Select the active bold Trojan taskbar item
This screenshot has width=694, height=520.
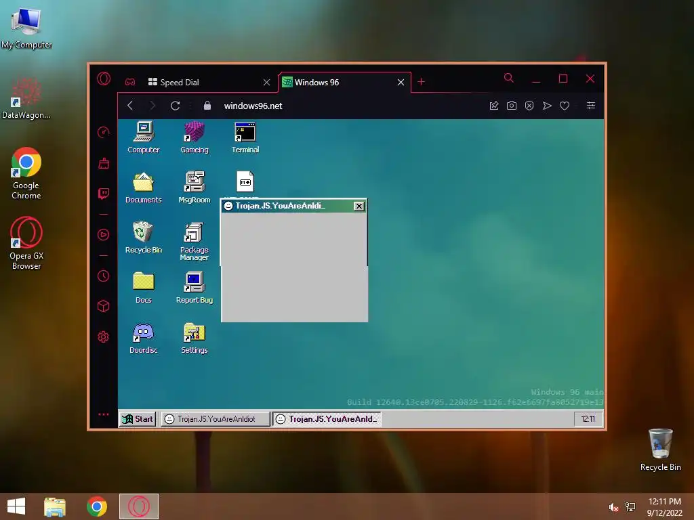(327, 418)
